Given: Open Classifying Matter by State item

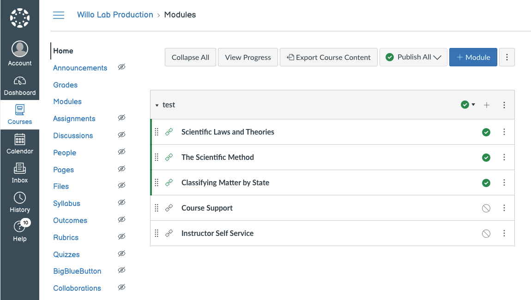Looking at the screenshot, I should 225,182.
